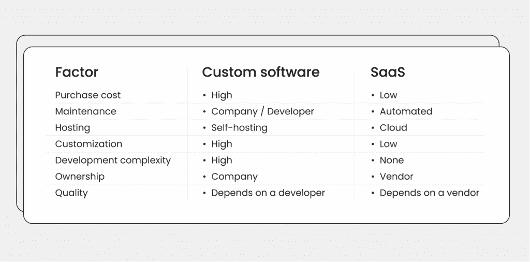The height and width of the screenshot is (262, 530).
Task: Click the Development complexity row label
Action: click(x=113, y=161)
